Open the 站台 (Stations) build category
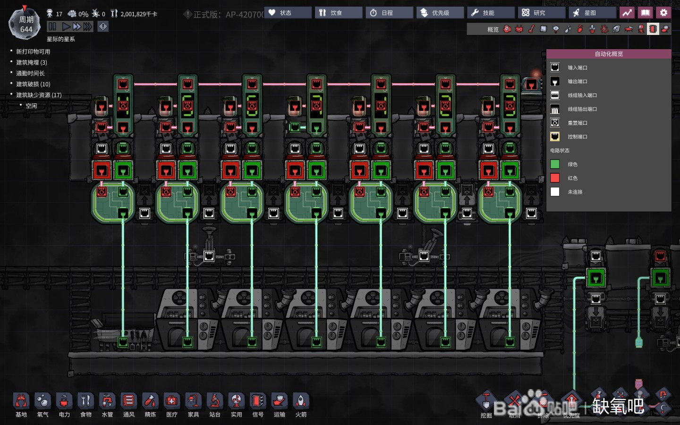Viewport: 680px width, 425px height. pyautogui.click(x=215, y=405)
